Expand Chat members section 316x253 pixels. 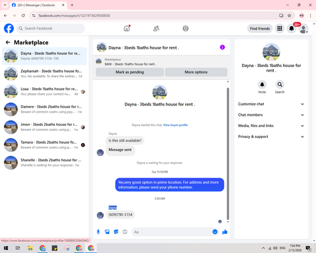coord(271,115)
